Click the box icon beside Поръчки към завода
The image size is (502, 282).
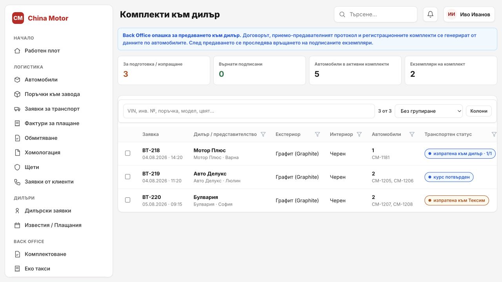[x=17, y=94]
